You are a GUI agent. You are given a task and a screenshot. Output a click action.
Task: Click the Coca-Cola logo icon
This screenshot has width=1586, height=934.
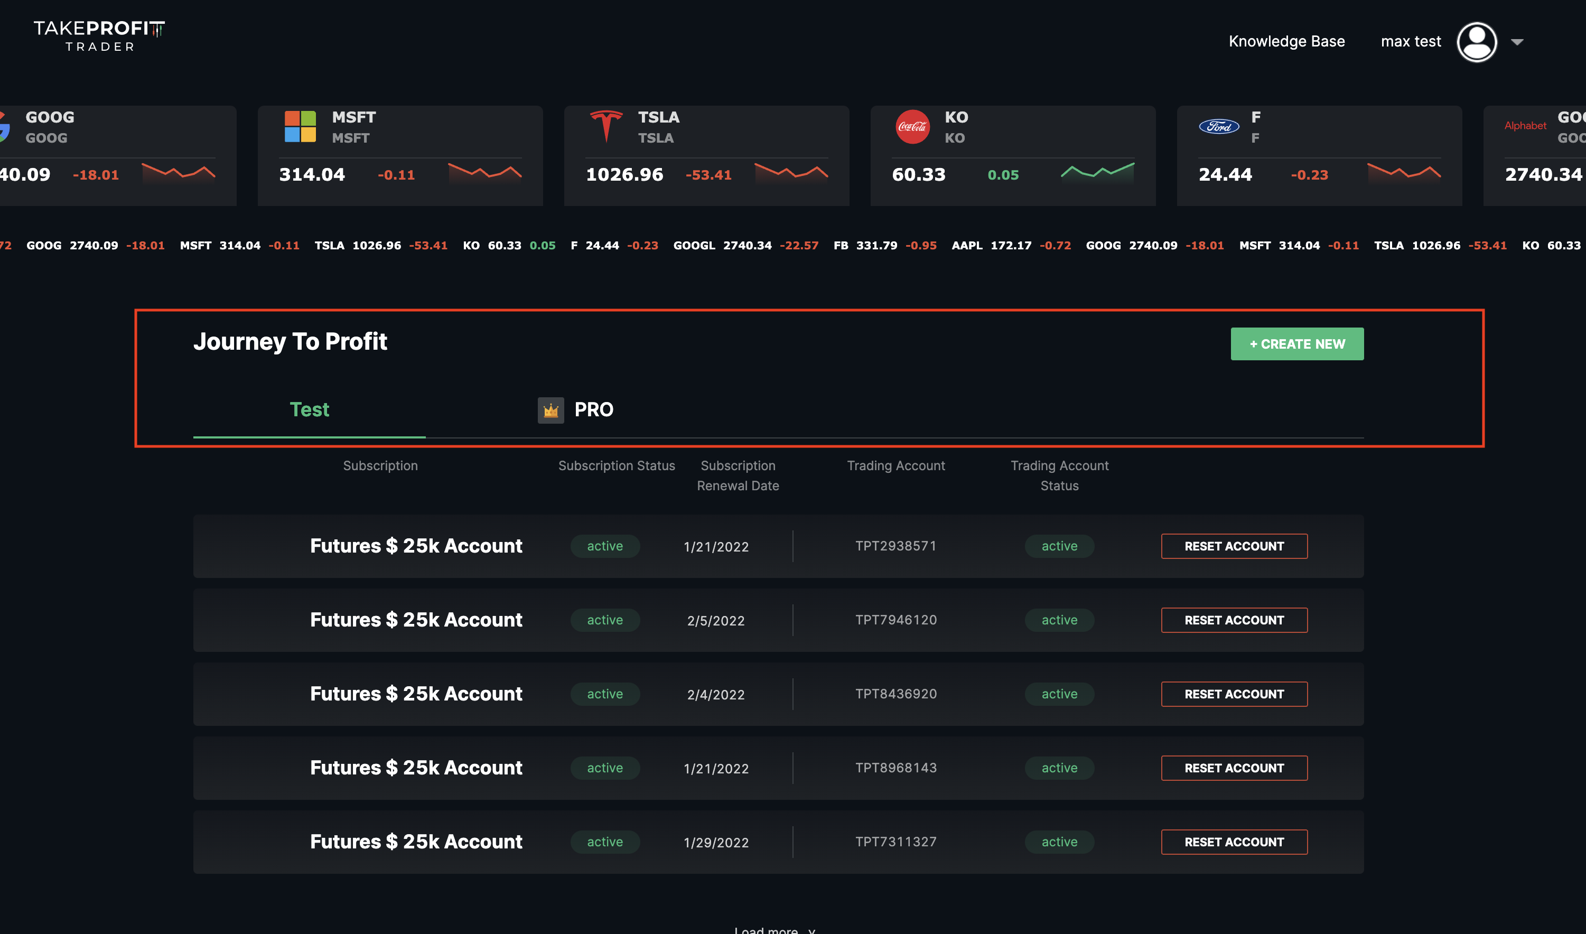(912, 126)
